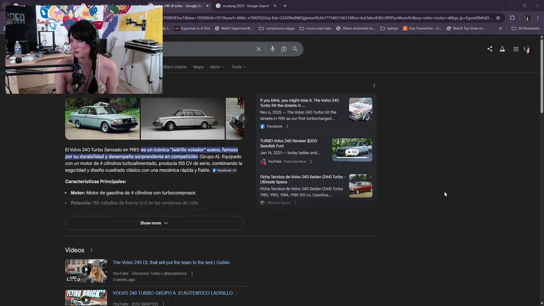Viewport: 544px width, 306px height.
Task: Open Google account profile picture
Action: [x=527, y=49]
